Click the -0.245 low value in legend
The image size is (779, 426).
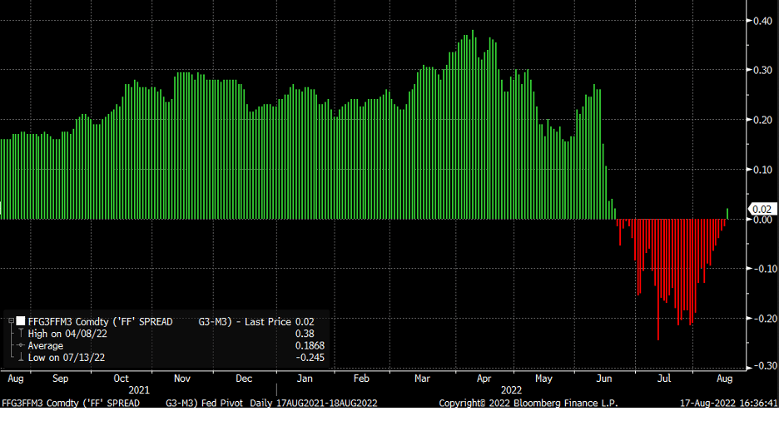point(310,358)
